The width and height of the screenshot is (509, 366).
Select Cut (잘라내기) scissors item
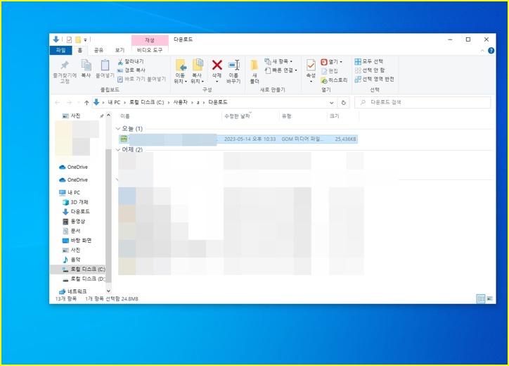click(131, 61)
